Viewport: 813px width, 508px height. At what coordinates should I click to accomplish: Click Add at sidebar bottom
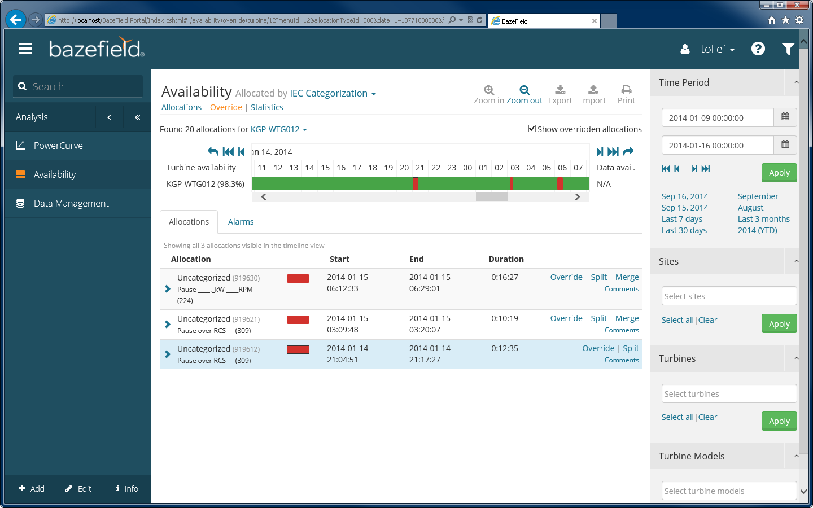tap(32, 489)
